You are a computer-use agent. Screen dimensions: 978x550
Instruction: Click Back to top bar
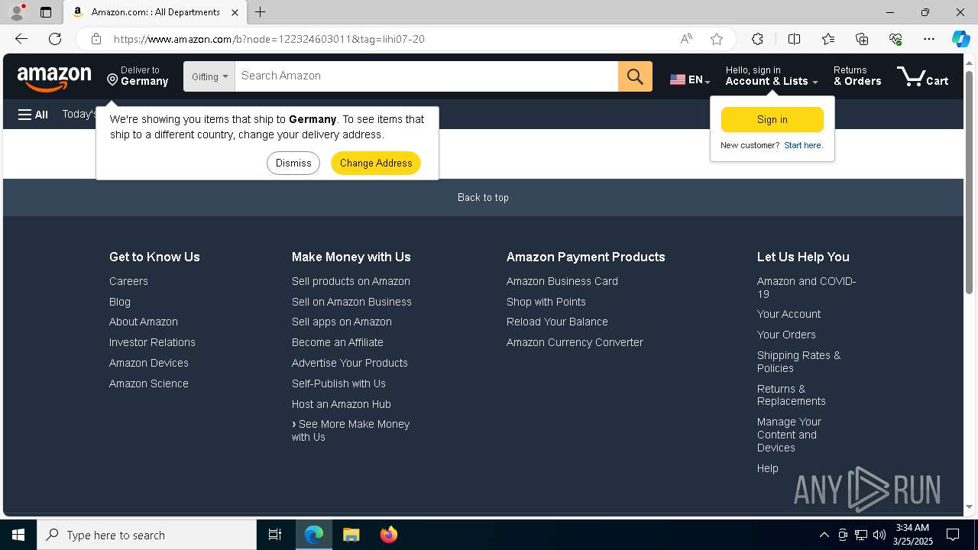(483, 197)
